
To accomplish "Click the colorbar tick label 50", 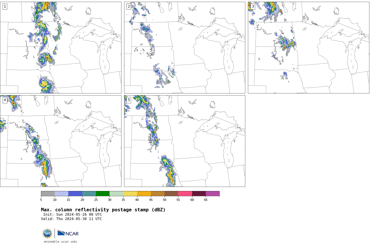I will [164, 200].
